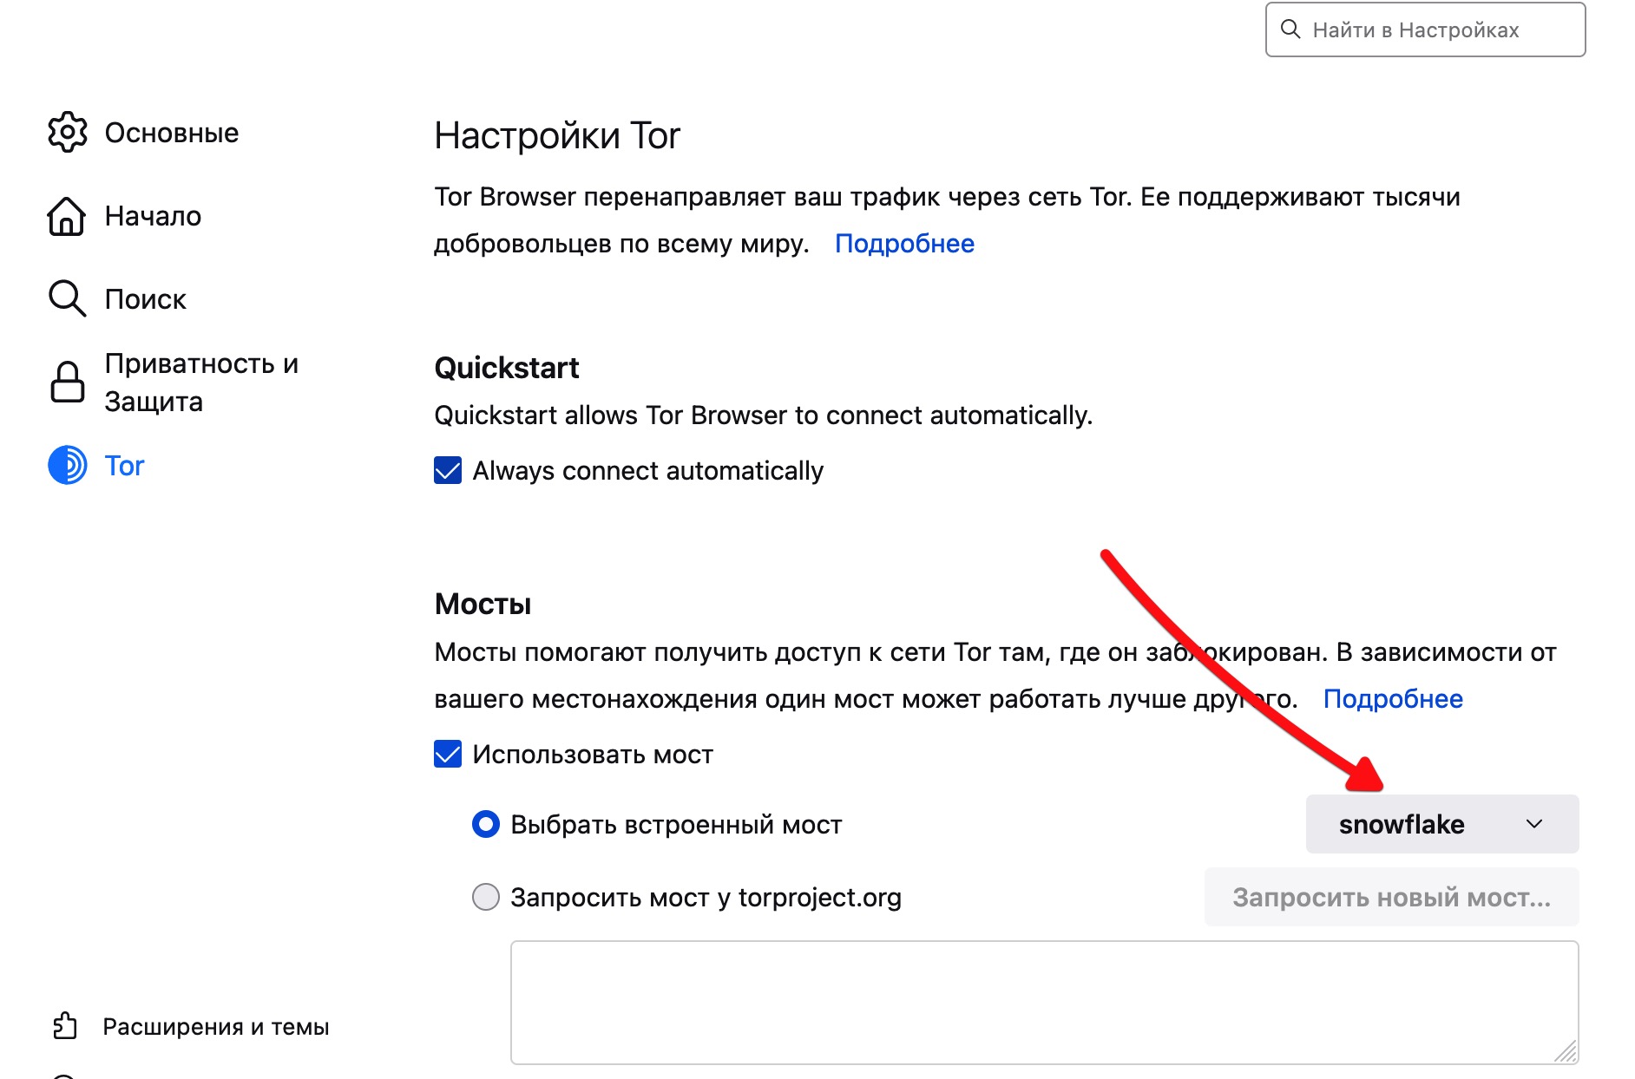
Task: Click the Tor onion icon in sidebar
Action: tap(68, 466)
